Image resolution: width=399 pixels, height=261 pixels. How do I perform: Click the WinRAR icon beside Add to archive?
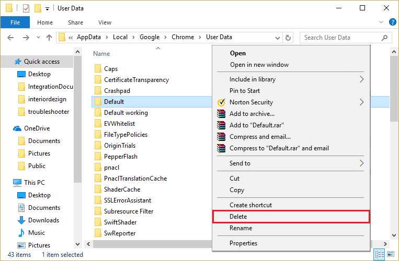click(221, 114)
